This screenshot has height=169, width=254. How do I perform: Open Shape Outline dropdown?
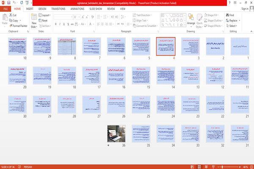click(213, 21)
